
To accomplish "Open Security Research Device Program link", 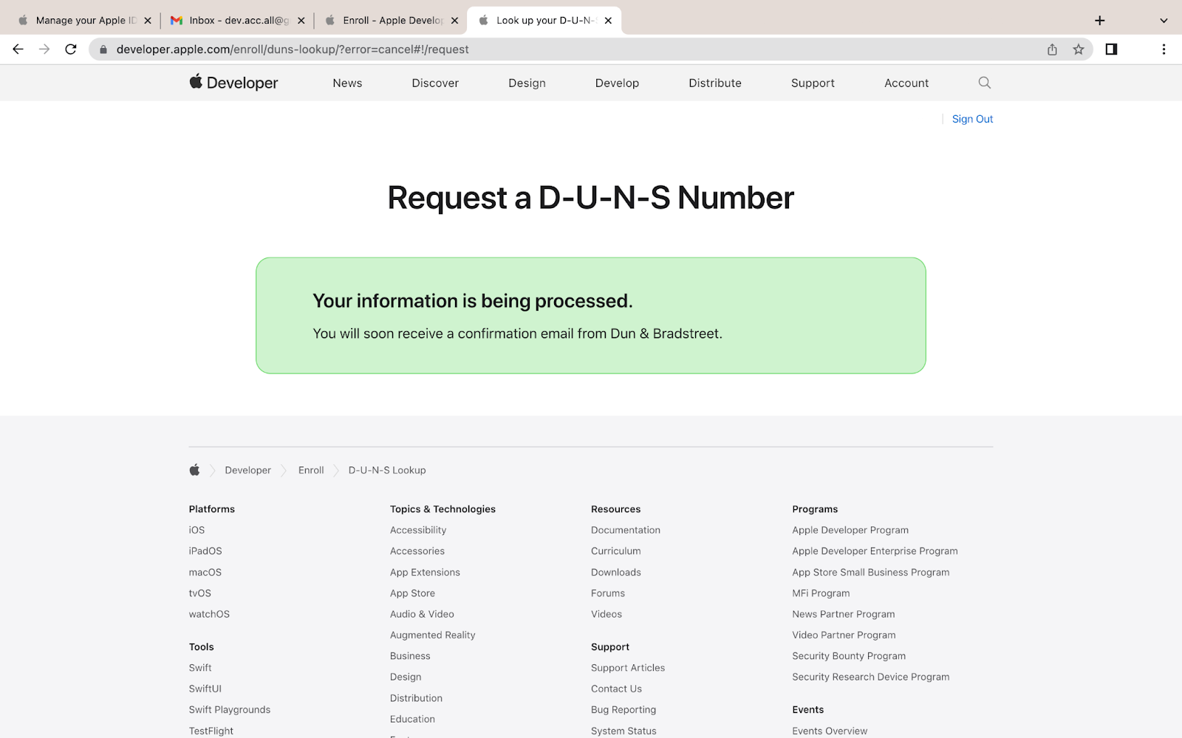I will 871,677.
